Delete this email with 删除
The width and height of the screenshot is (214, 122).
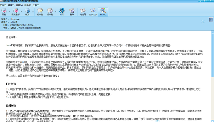click(72, 12)
